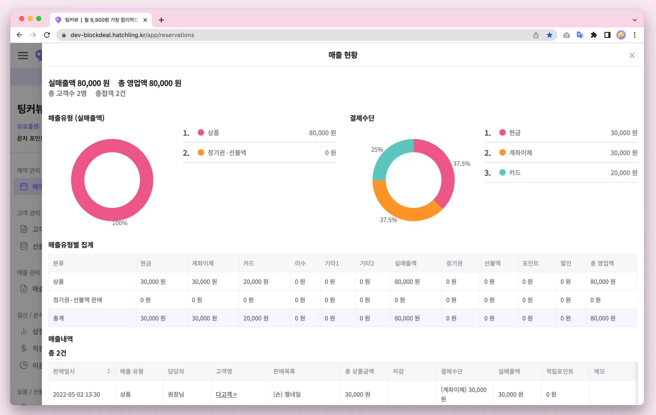The image size is (656, 415).
Task: Open a new browser tab
Action: (161, 20)
